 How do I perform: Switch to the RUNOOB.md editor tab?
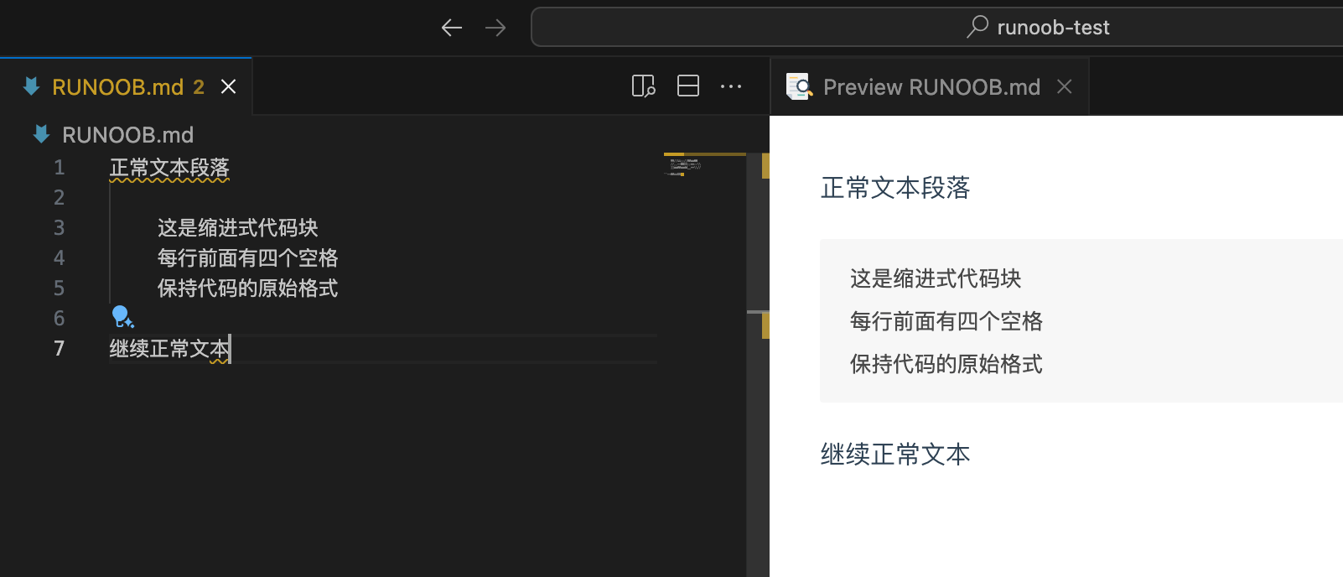coord(117,87)
